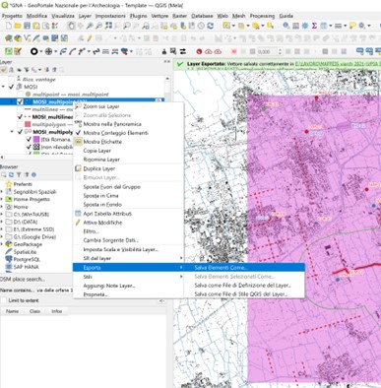The image size is (381, 388).
Task: Click the New Project icon
Action: (x=9, y=26)
